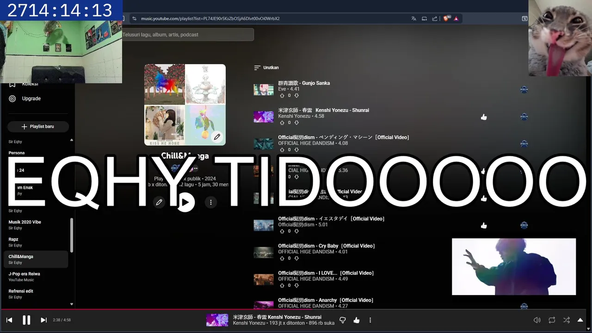The height and width of the screenshot is (333, 592).
Task: Toggle like on Shunrai playlist row
Action: (x=484, y=117)
